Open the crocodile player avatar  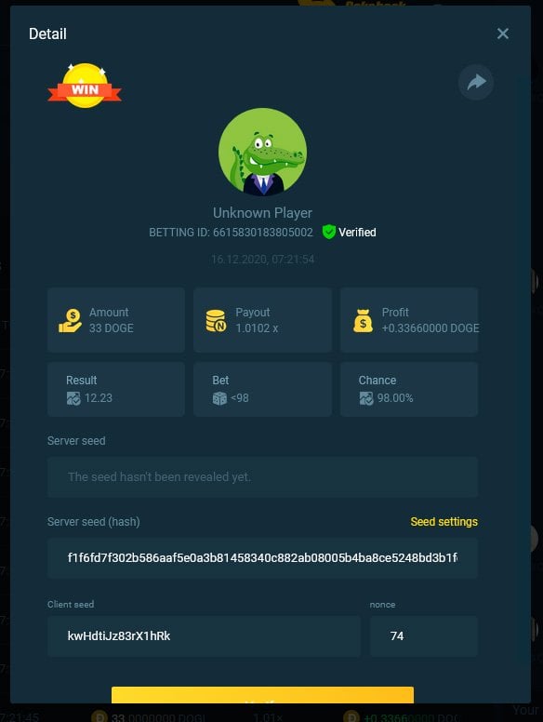click(x=262, y=152)
